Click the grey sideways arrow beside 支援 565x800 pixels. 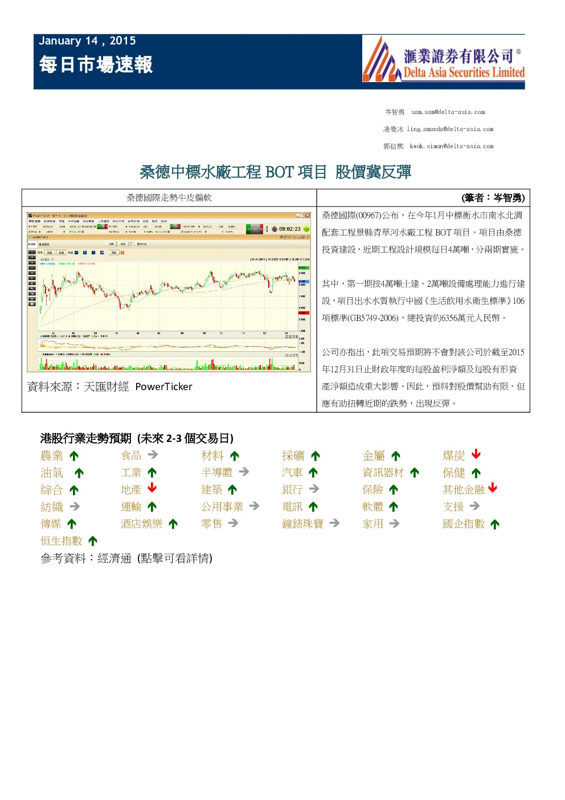(x=475, y=506)
